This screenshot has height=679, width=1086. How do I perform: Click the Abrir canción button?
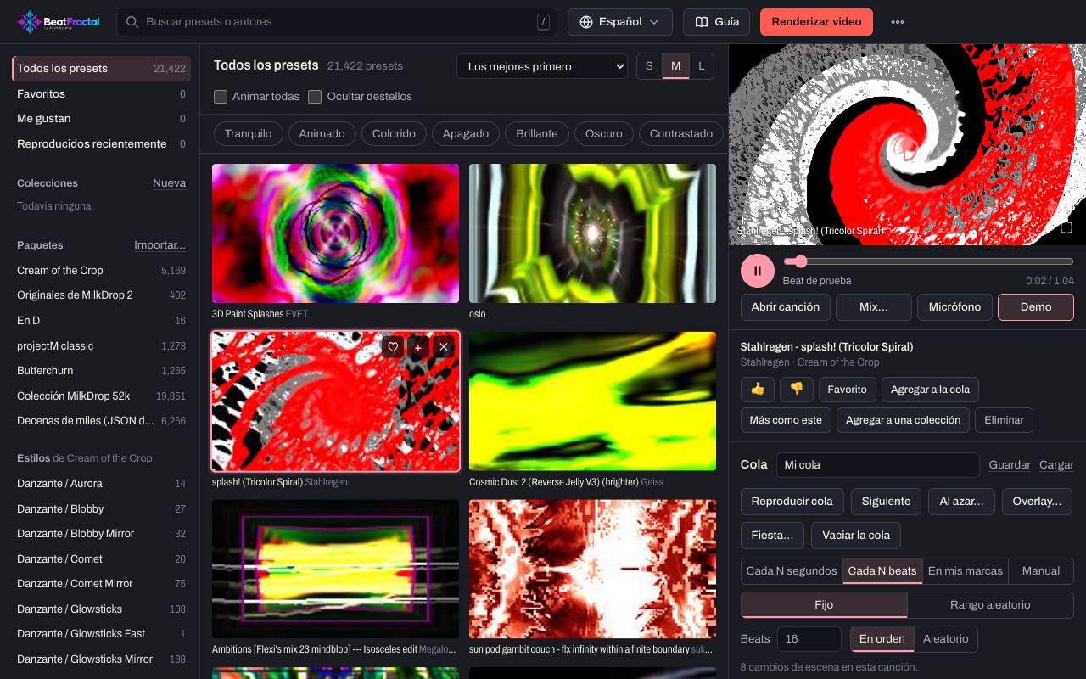coord(786,307)
